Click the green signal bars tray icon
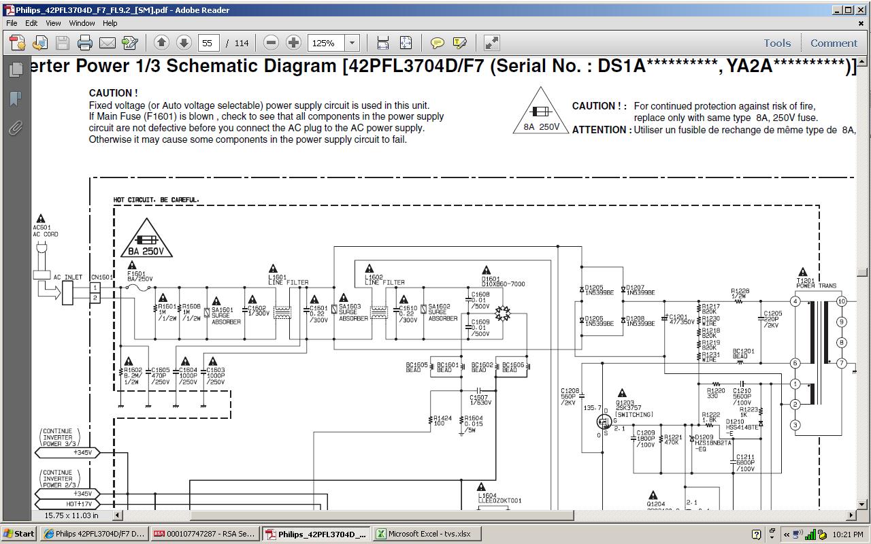The image size is (871, 544). click(x=810, y=534)
